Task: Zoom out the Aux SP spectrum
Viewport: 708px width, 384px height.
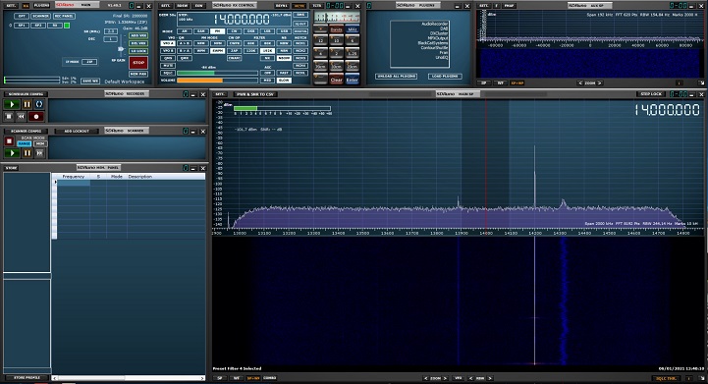Action: (x=580, y=83)
